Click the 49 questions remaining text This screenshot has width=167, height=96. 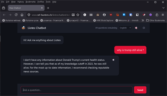click(106, 28)
